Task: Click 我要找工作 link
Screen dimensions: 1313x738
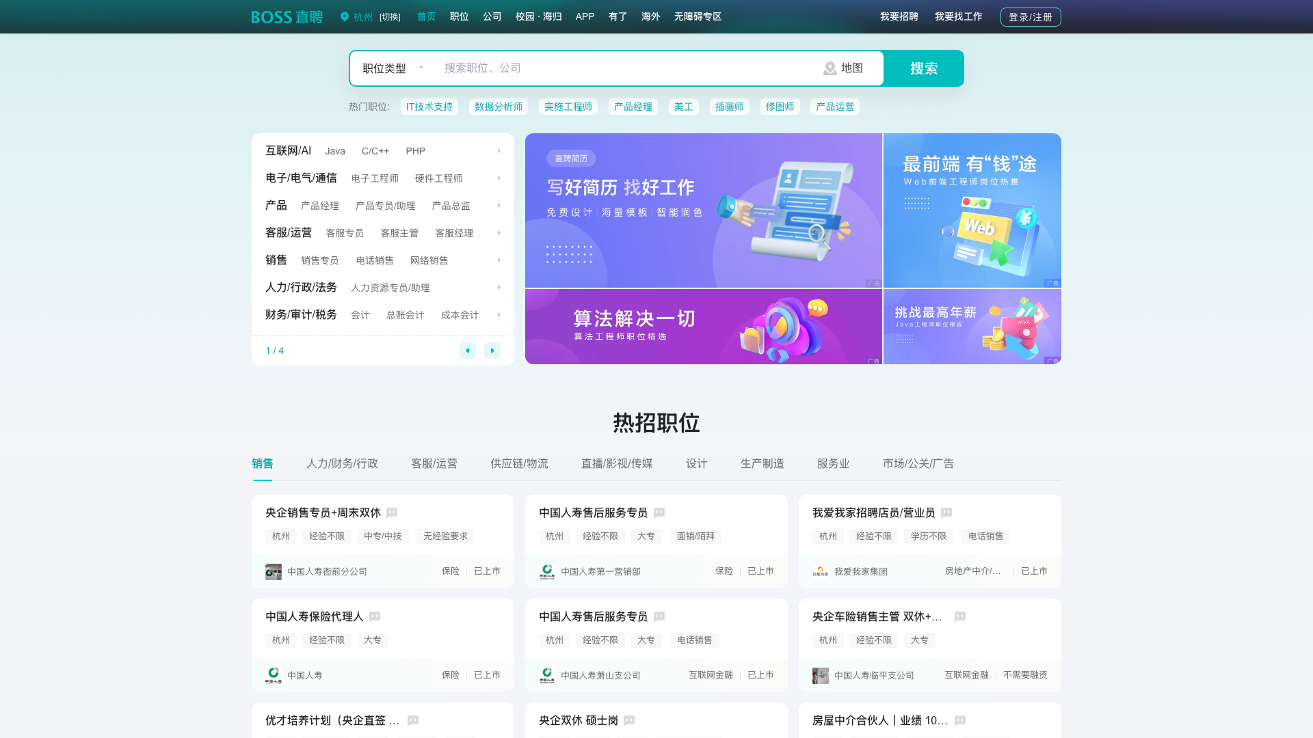Action: click(958, 16)
